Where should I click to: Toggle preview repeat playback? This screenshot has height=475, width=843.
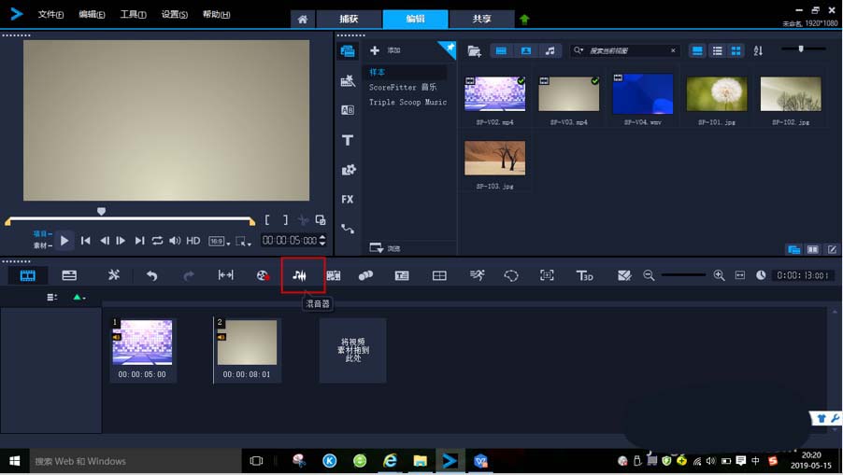tap(157, 241)
